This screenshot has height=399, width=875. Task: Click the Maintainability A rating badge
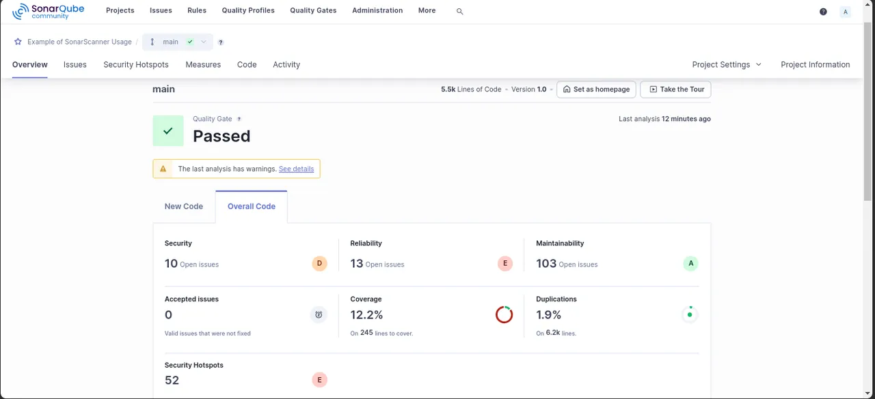click(x=691, y=263)
